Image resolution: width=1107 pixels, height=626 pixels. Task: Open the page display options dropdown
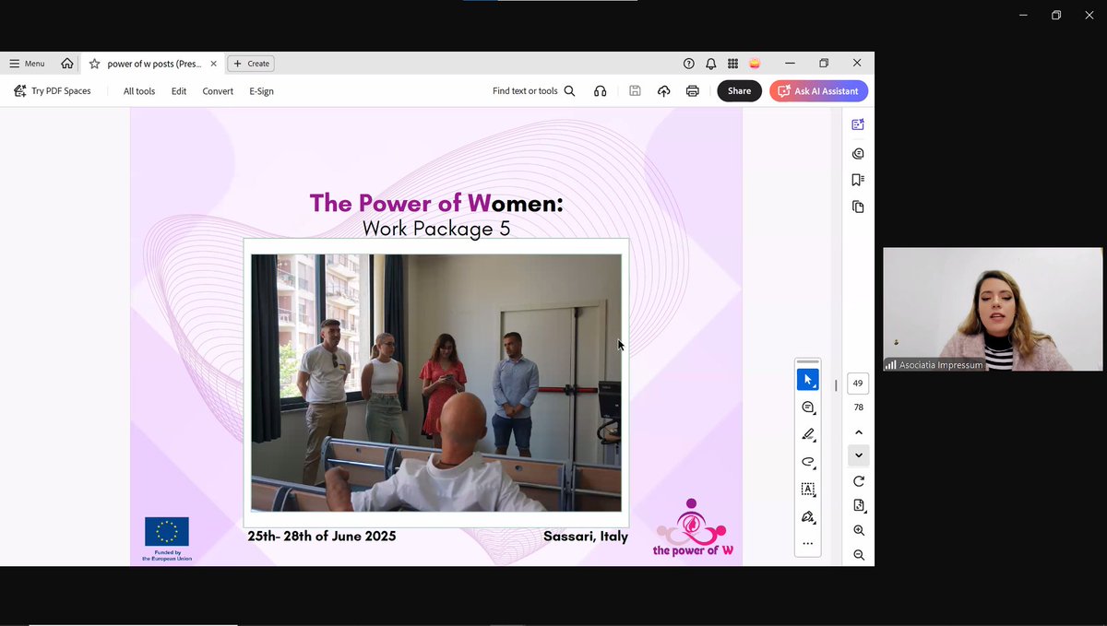(x=858, y=505)
